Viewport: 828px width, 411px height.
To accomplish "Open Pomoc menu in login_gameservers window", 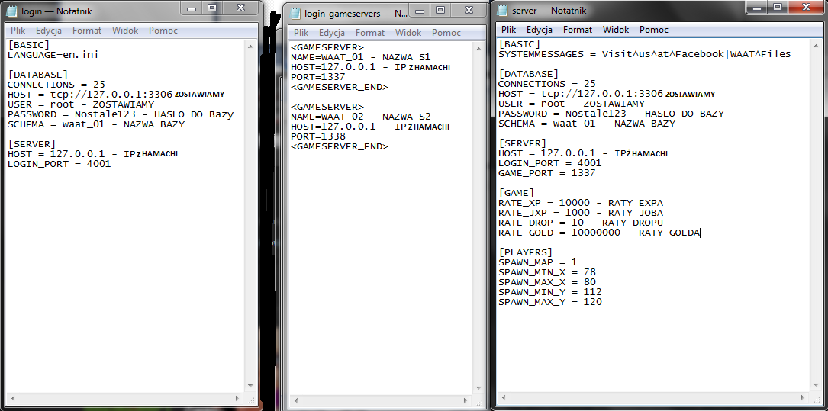I will pyautogui.click(x=446, y=33).
